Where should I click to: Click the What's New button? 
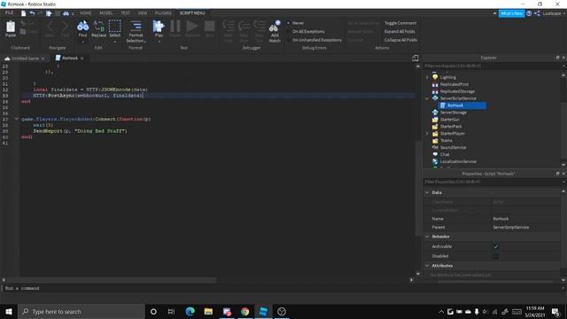[x=512, y=13]
